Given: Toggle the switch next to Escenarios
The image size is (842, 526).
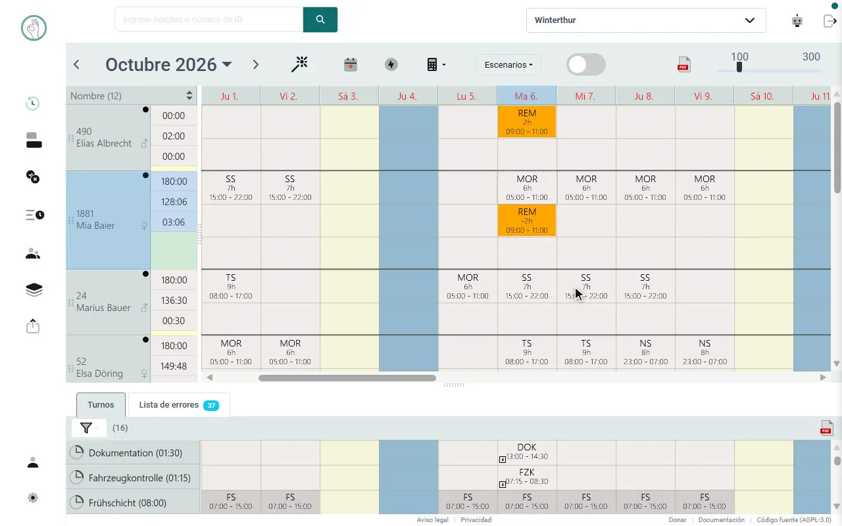Looking at the screenshot, I should point(586,64).
